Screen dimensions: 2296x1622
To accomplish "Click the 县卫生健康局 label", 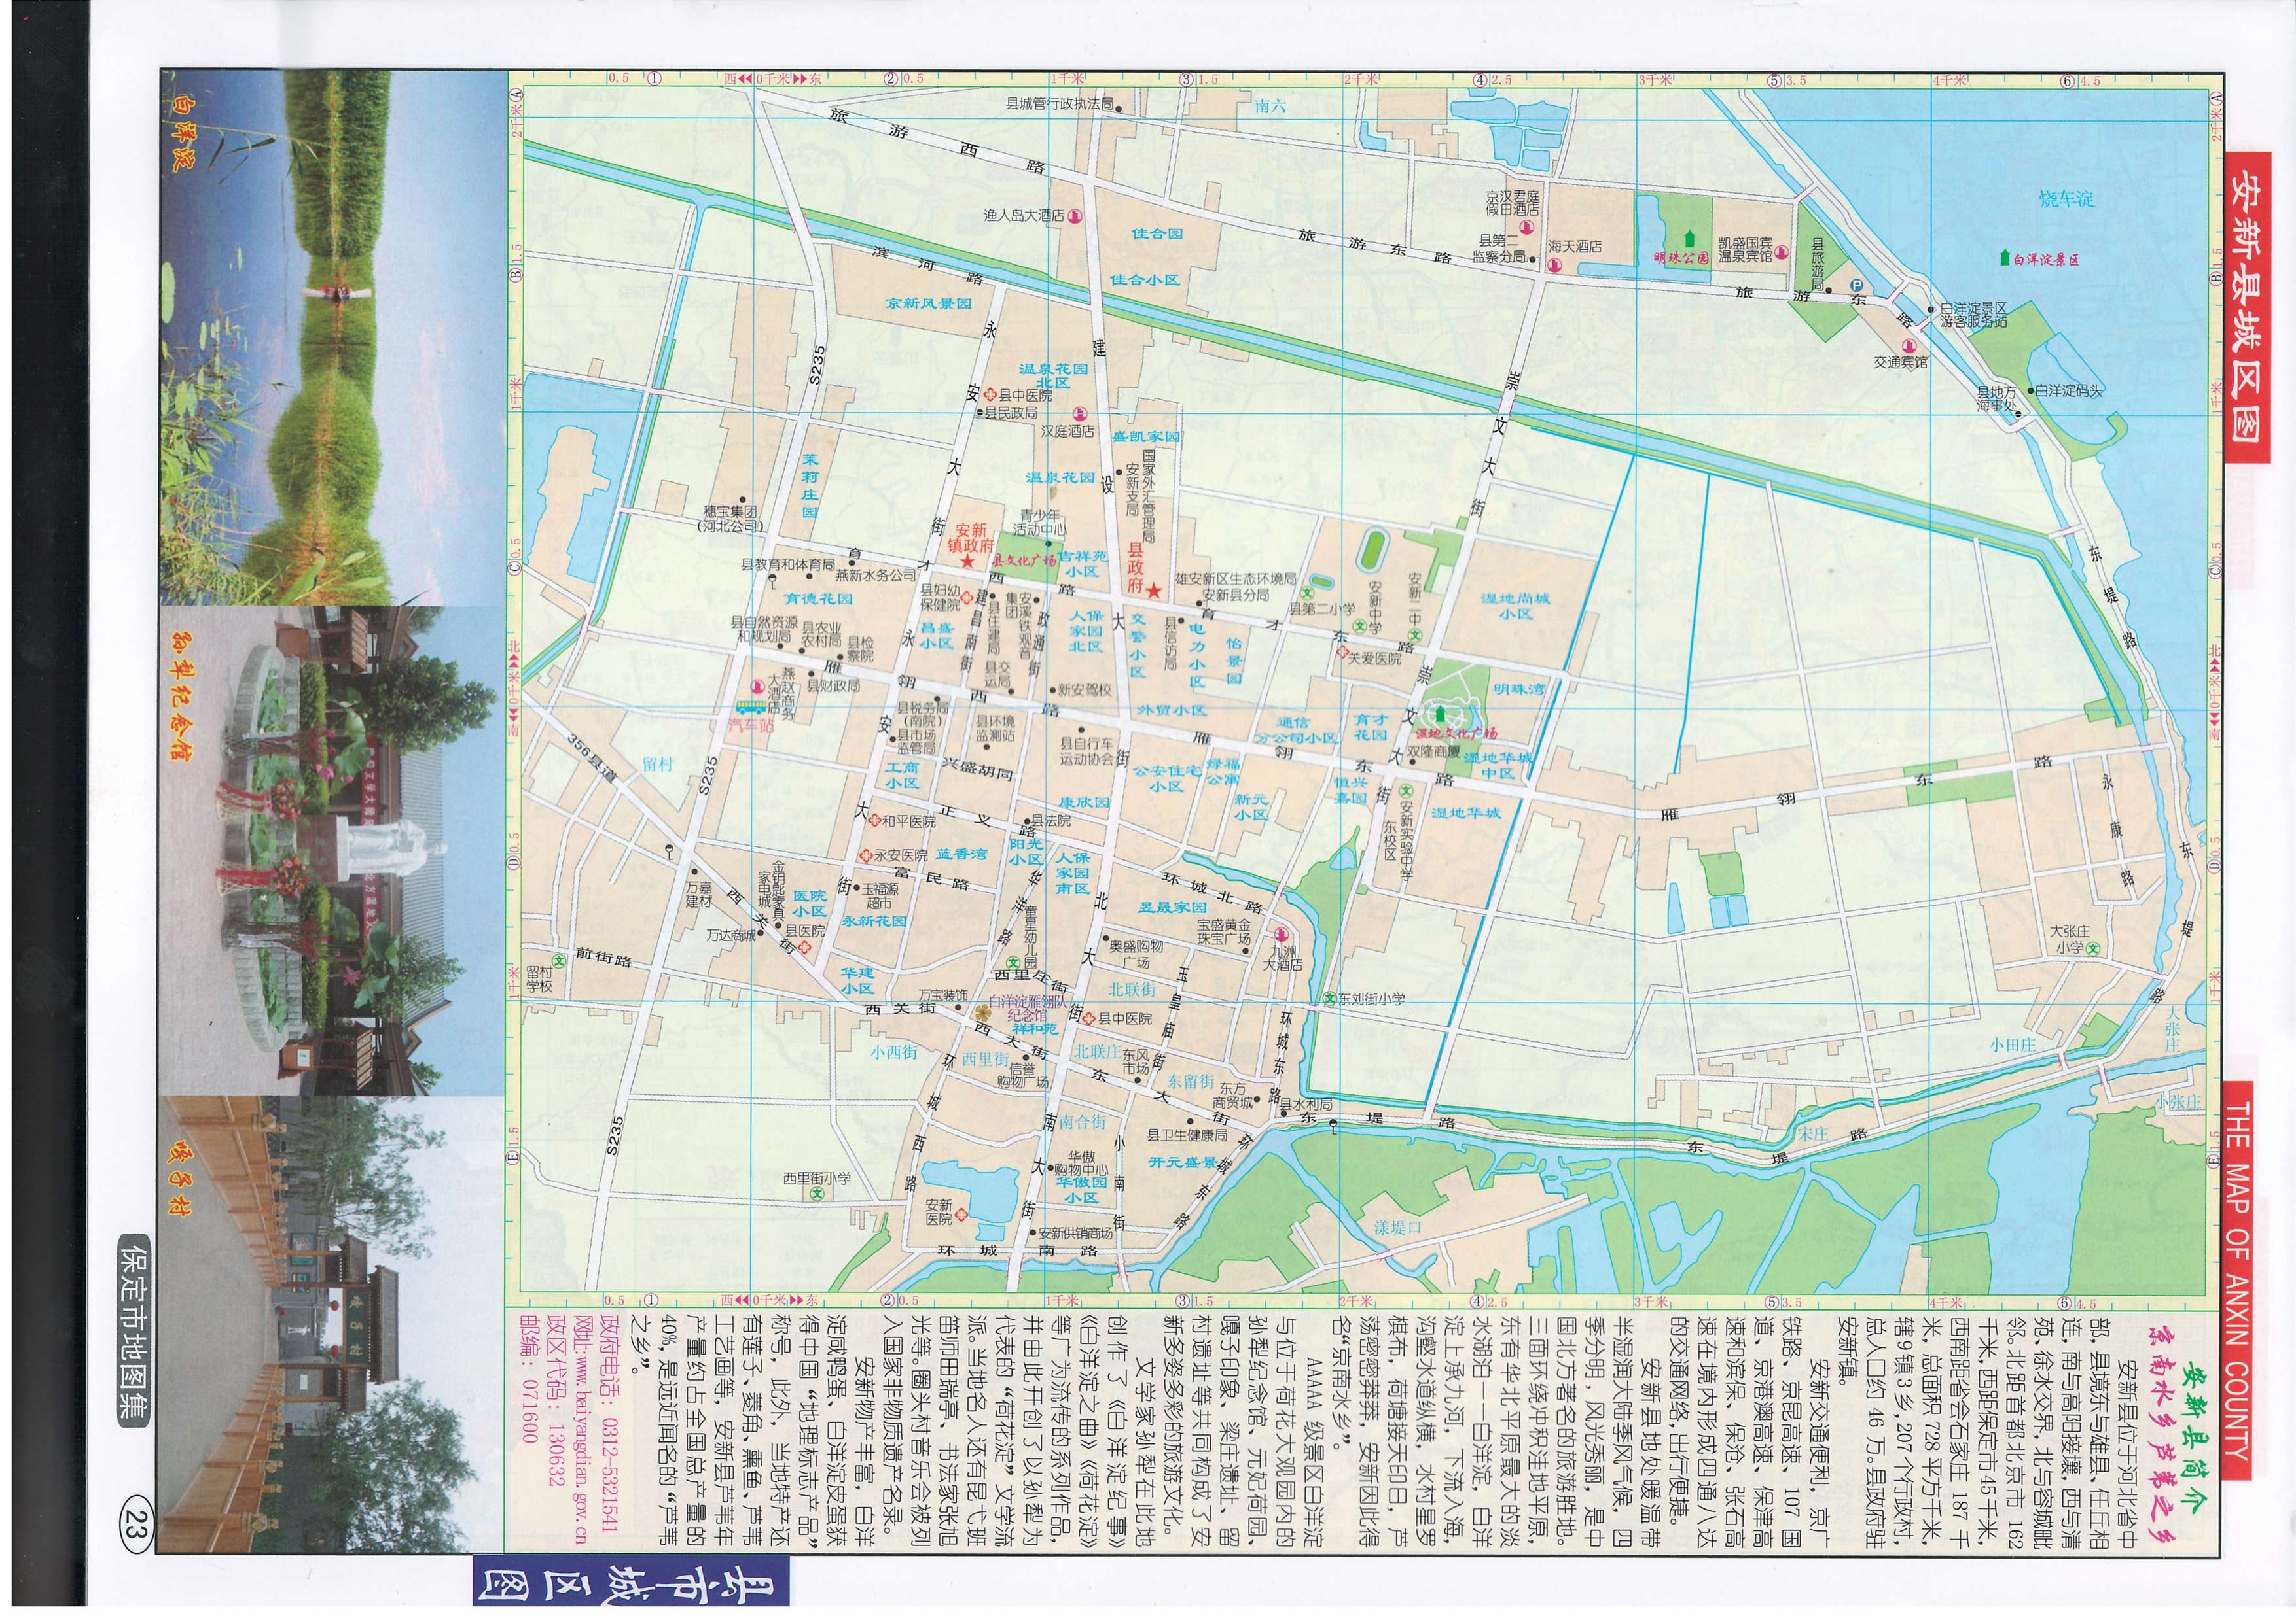I will (1187, 1135).
